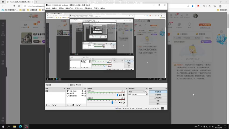Undock the audio mixer panel with its header icon
Viewport: 229px width, 129px height.
126,89
